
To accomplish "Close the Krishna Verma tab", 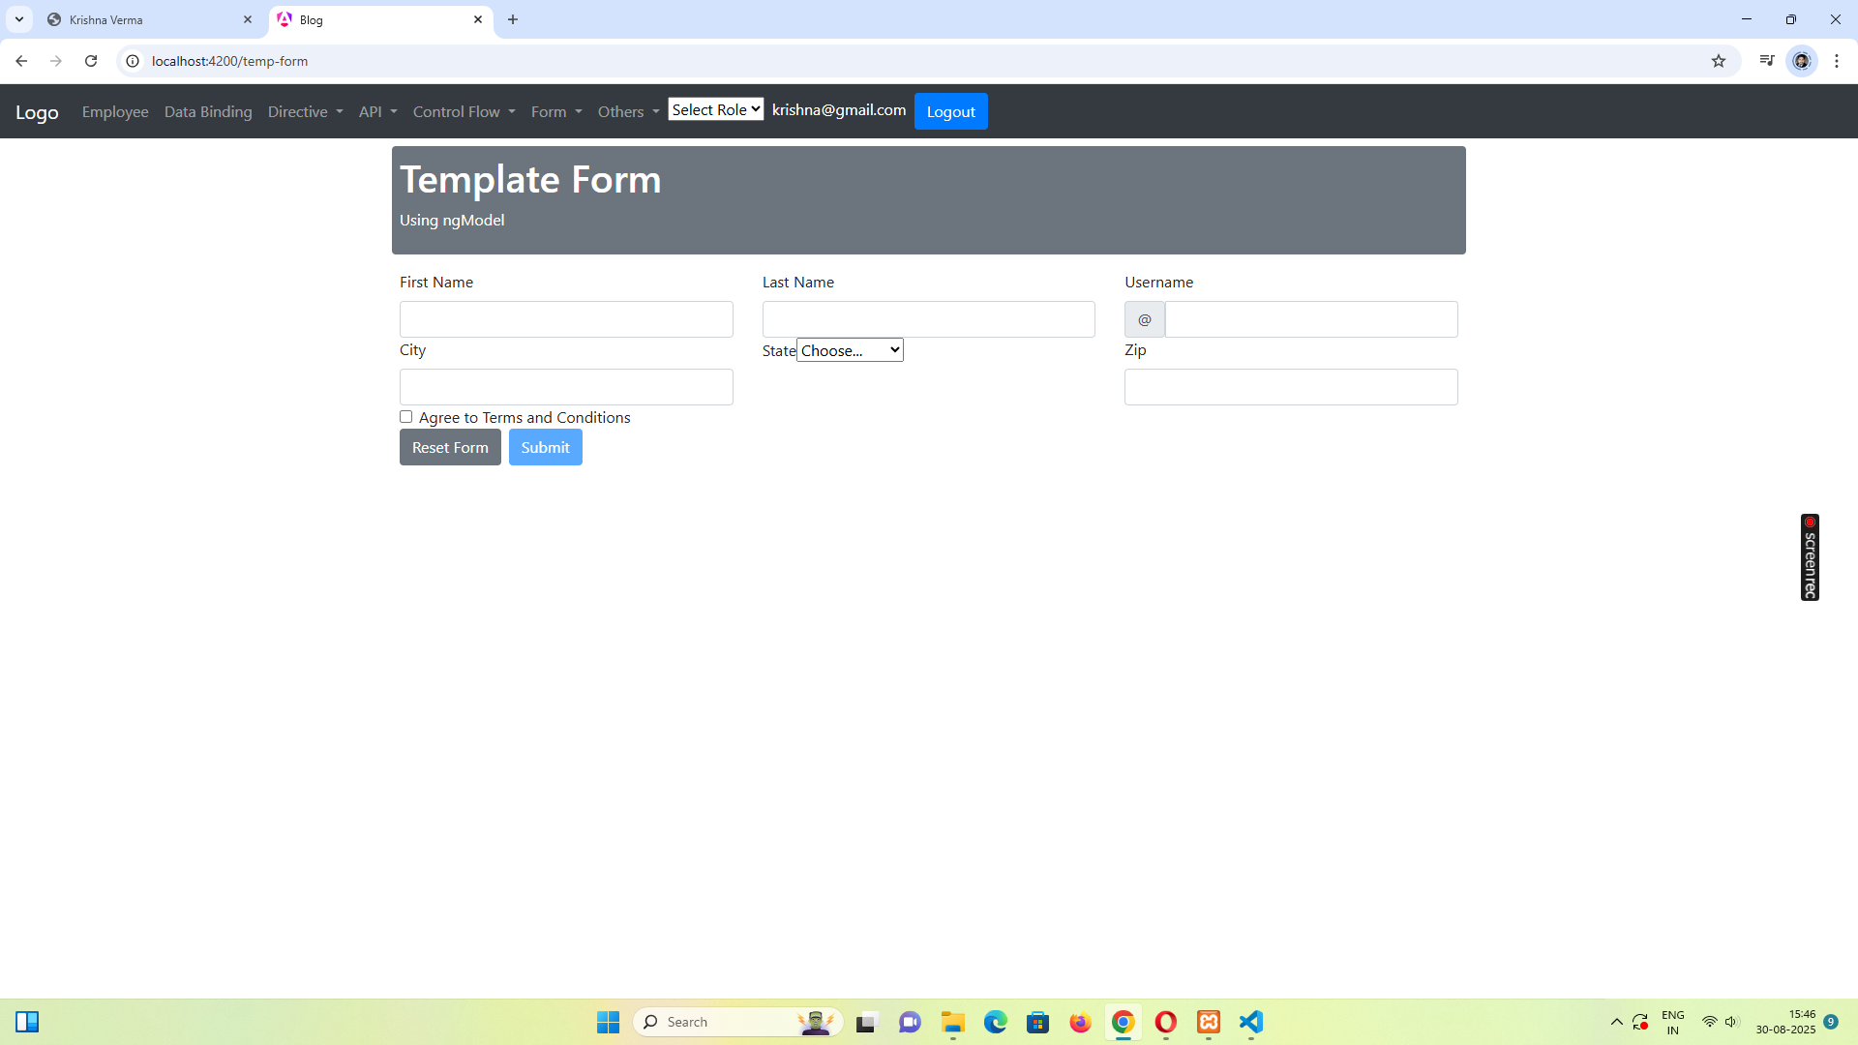I will pos(248,19).
